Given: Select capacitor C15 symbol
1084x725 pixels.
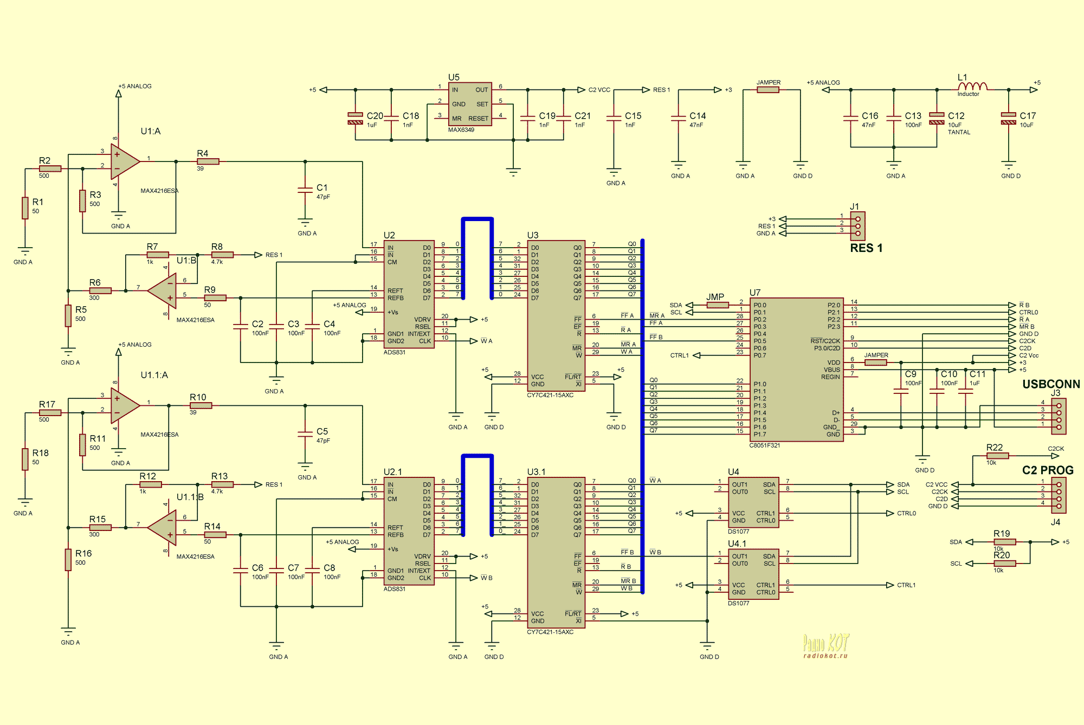Looking at the screenshot, I should (x=614, y=119).
